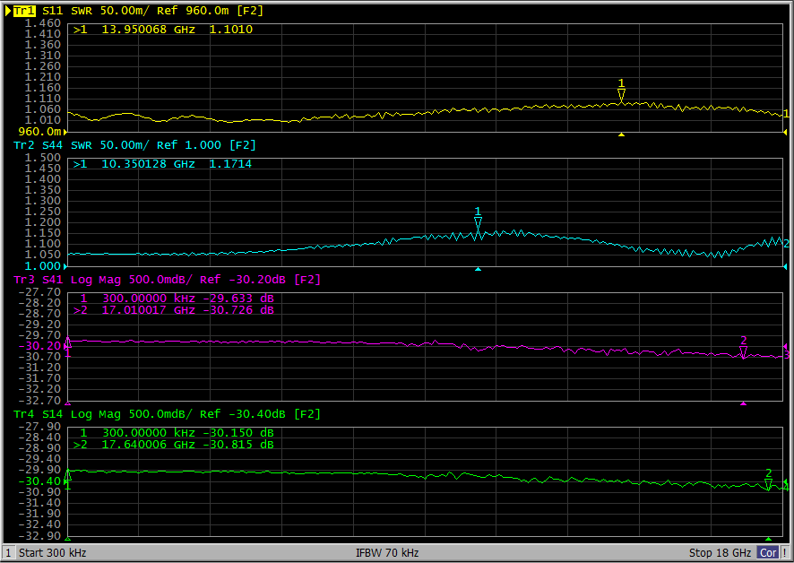Select marker 1 on the cyan S44 trace
794x563 pixels.
pyautogui.click(x=478, y=222)
